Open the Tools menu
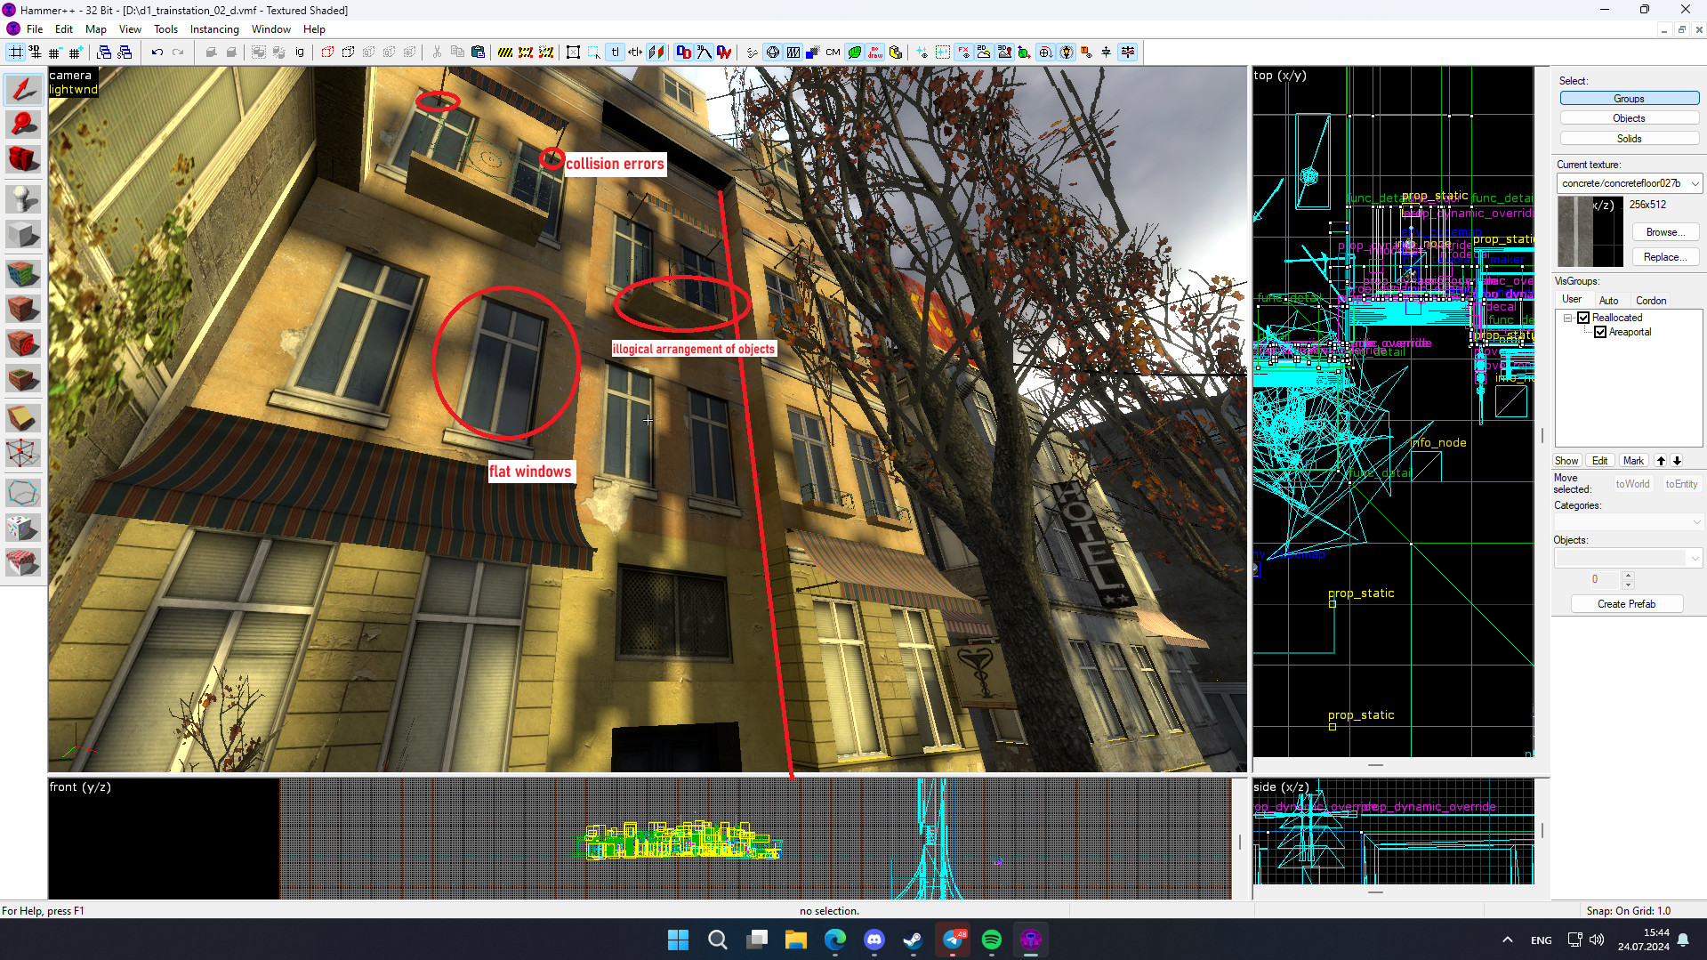 pos(165,28)
